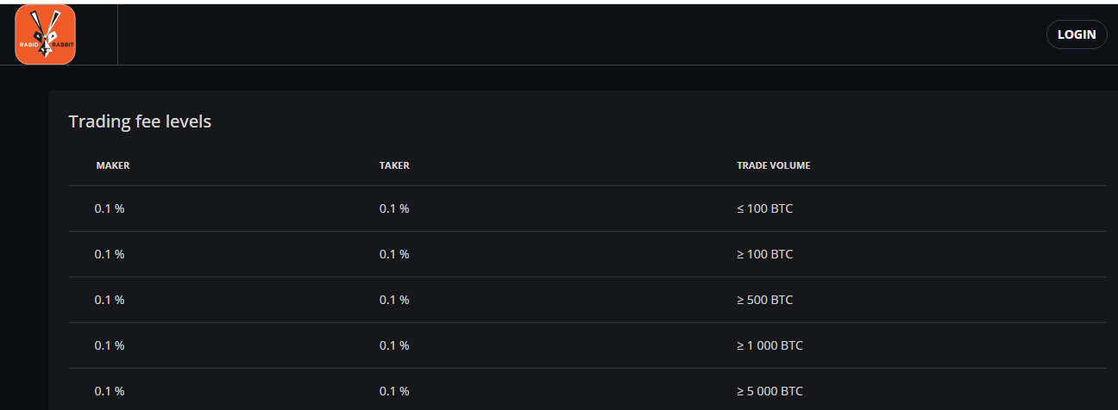The height and width of the screenshot is (410, 1118).
Task: Select taker fee in ≥ 100 BTC row
Action: 394,254
